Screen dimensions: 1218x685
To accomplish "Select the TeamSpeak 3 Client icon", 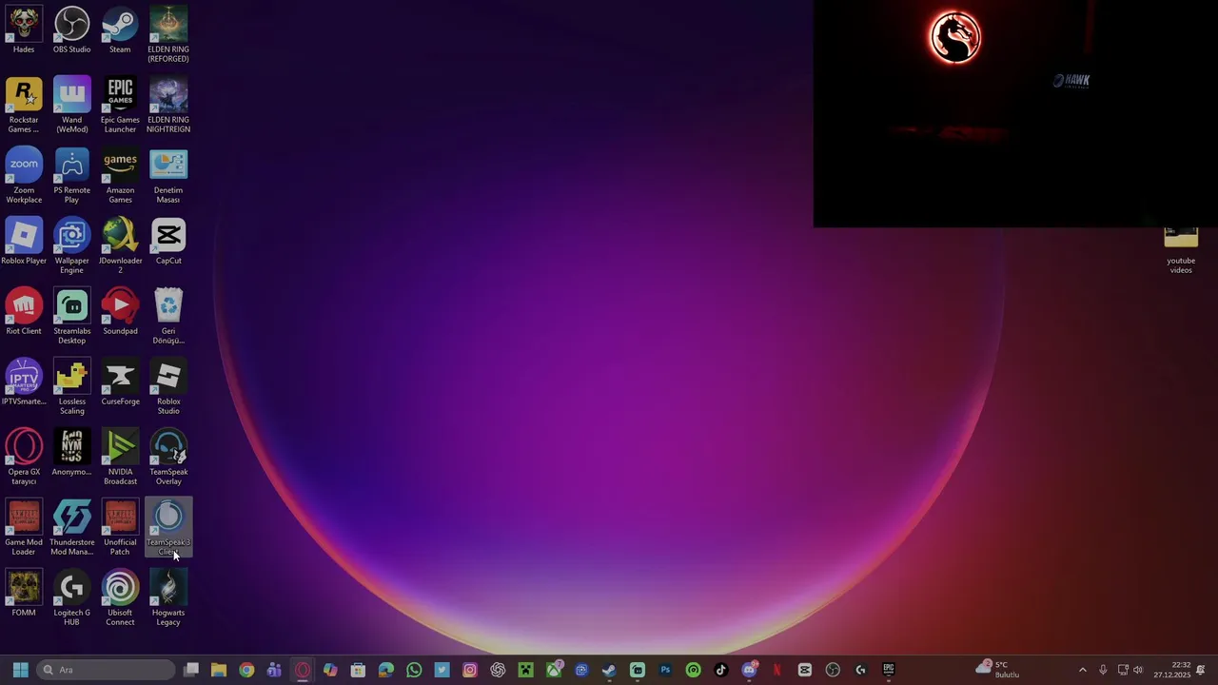I will click(168, 527).
